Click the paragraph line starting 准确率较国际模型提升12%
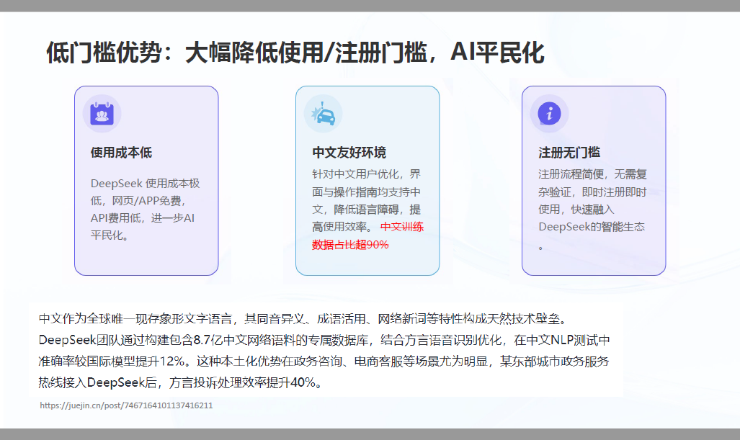The image size is (740, 440). click(324, 362)
